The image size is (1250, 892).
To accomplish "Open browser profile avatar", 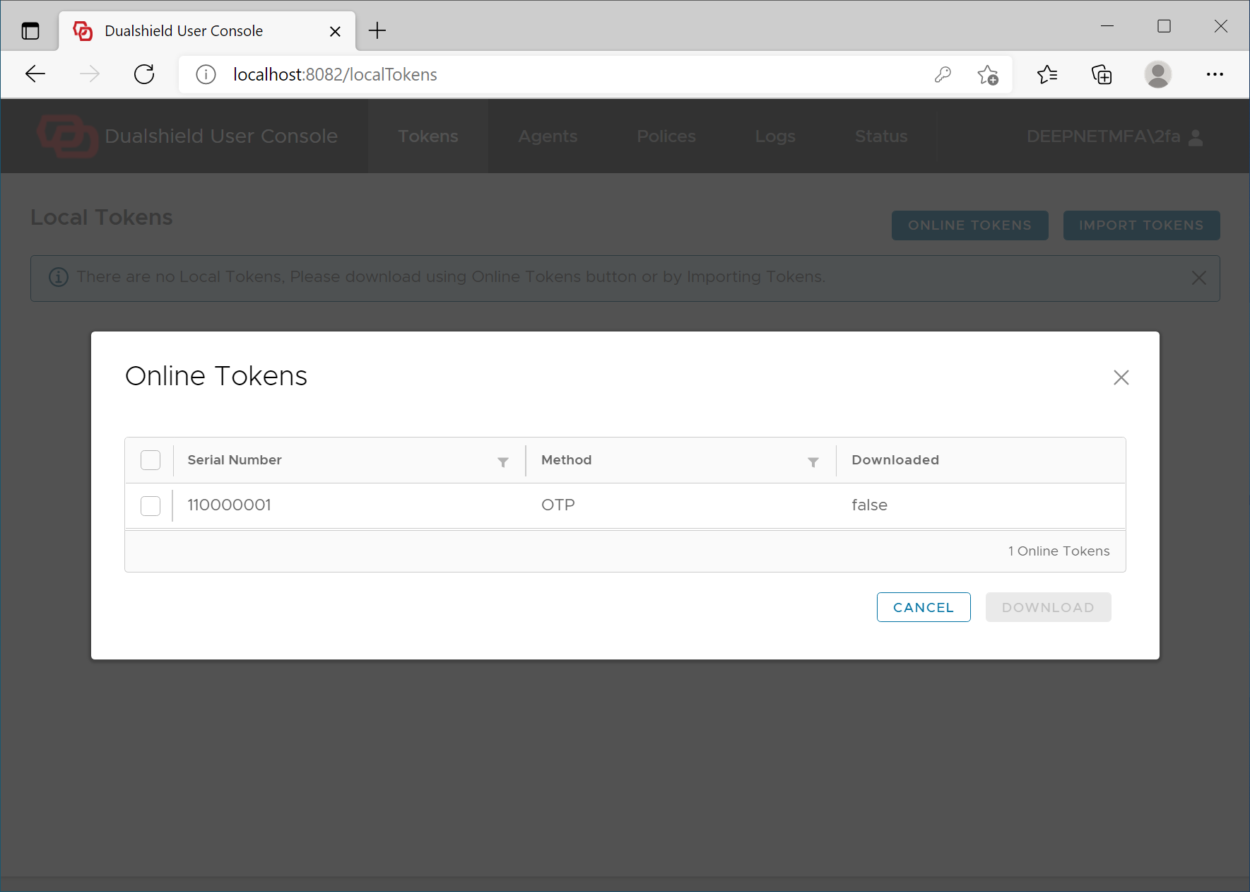I will pos(1157,74).
